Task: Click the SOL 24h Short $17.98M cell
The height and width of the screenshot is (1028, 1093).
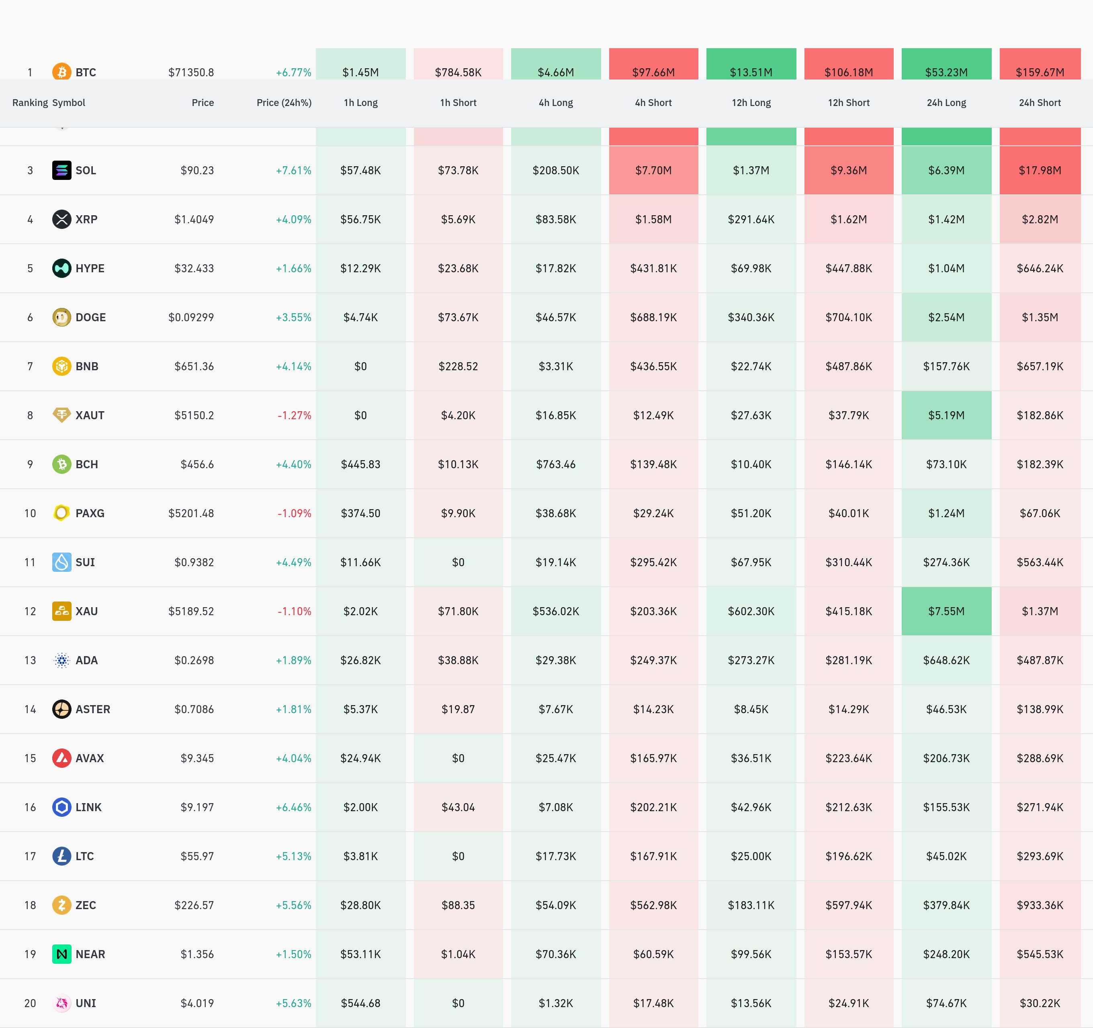Action: 1039,170
